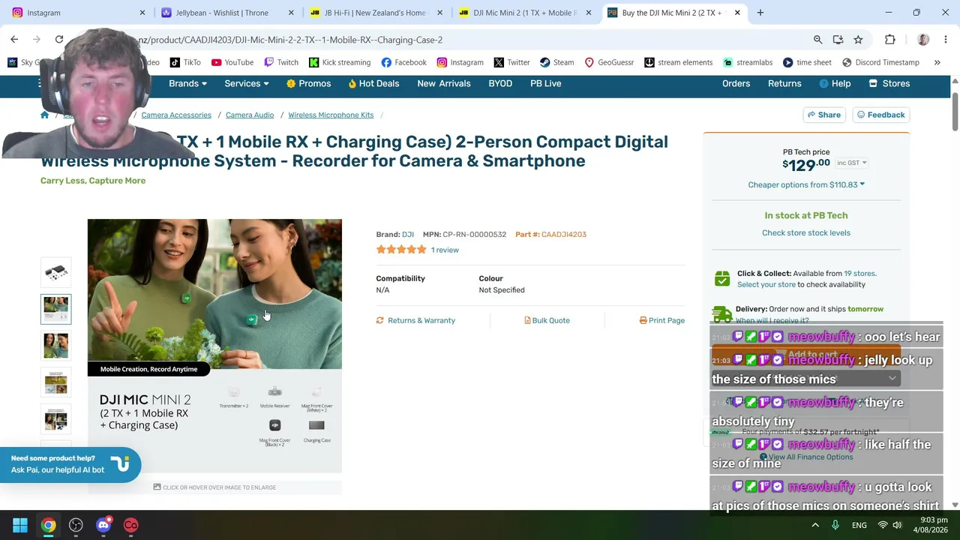Select the first product thumbnail of the mic kit
The image size is (960, 540).
(55, 272)
